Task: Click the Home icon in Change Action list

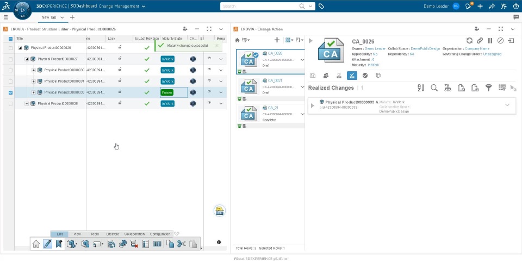Action: pos(238,40)
